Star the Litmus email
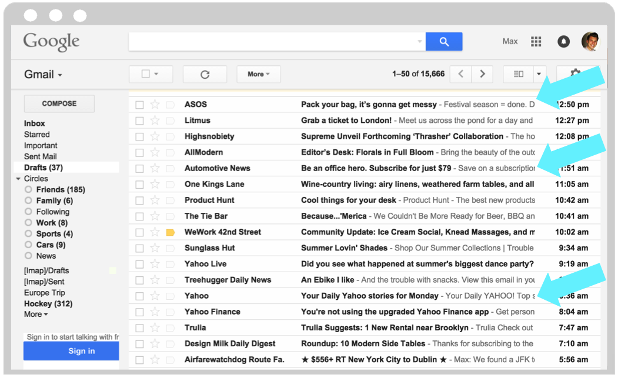 click(x=155, y=120)
